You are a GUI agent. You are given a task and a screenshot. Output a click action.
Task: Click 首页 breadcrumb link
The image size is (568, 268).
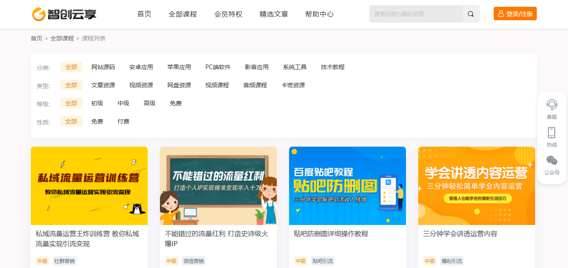(x=36, y=38)
